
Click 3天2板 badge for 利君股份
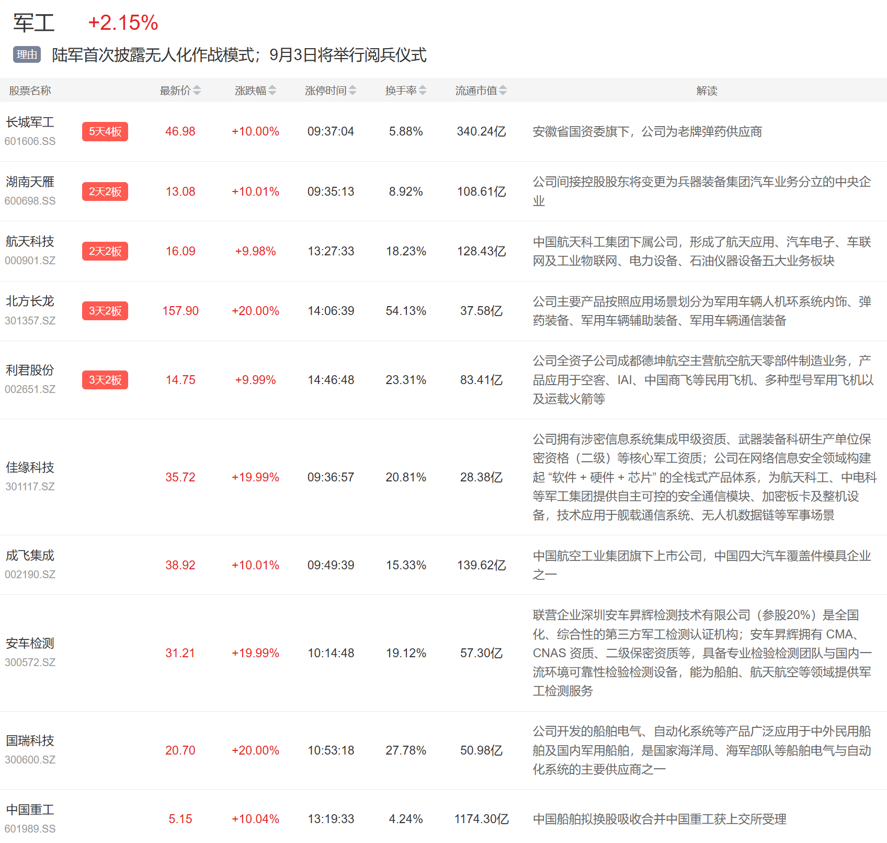click(105, 380)
